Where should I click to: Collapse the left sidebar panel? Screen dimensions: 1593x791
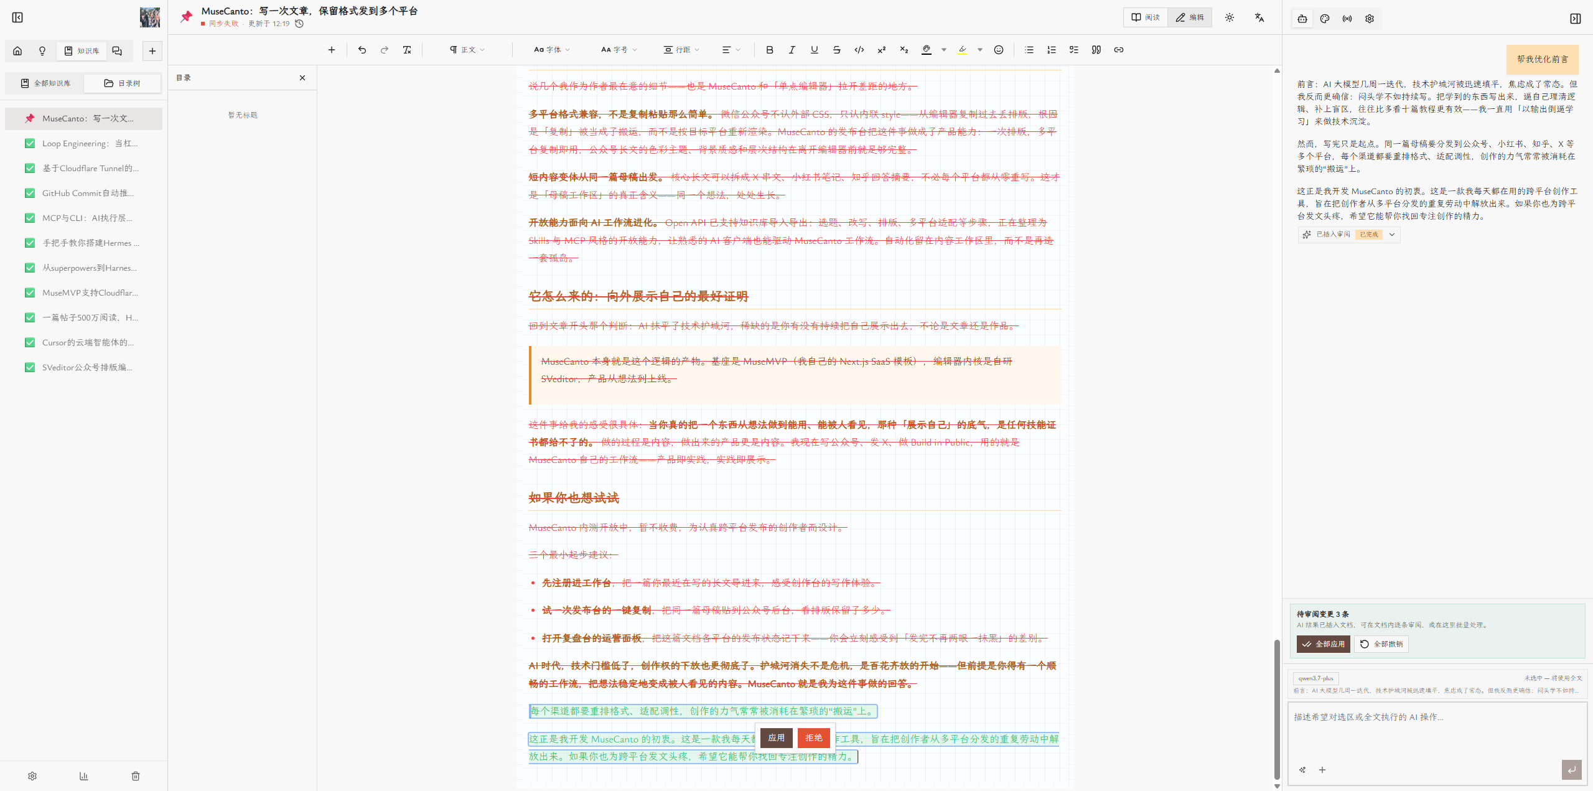[x=17, y=17]
